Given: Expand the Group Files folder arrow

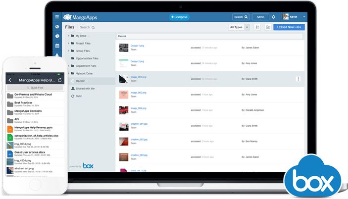Looking at the screenshot, I should click(x=69, y=51).
